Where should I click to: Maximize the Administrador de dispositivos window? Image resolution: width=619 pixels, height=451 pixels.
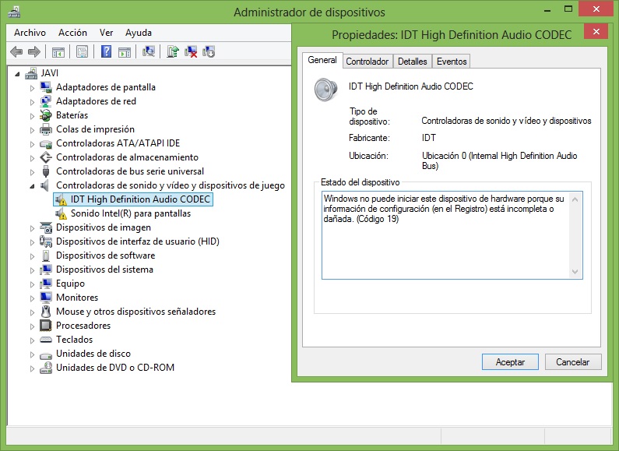tap(568, 9)
